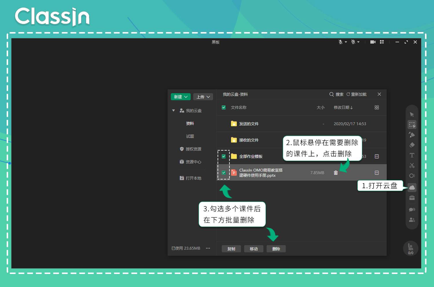Close the cloud drive panel
Screen dimensions: 434x287
(x=379, y=94)
